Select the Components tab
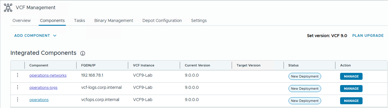The image size is (388, 108). [x=52, y=21]
